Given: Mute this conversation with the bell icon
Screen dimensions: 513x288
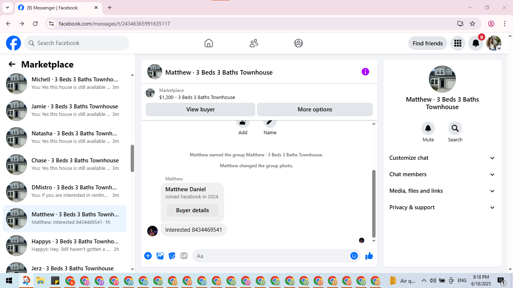Looking at the screenshot, I should pyautogui.click(x=428, y=128).
